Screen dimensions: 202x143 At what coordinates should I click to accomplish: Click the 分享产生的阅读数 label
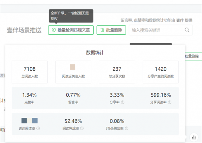(x=161, y=76)
